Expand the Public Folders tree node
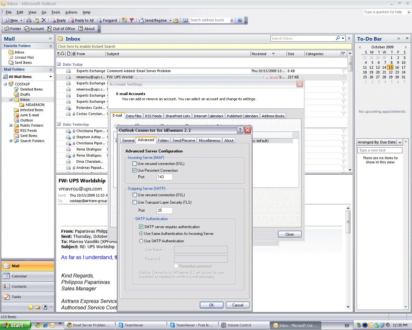412x330 pixels. pyautogui.click(x=11, y=125)
